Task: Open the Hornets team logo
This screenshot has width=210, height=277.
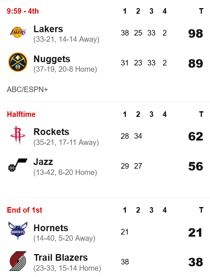Action: (x=18, y=231)
